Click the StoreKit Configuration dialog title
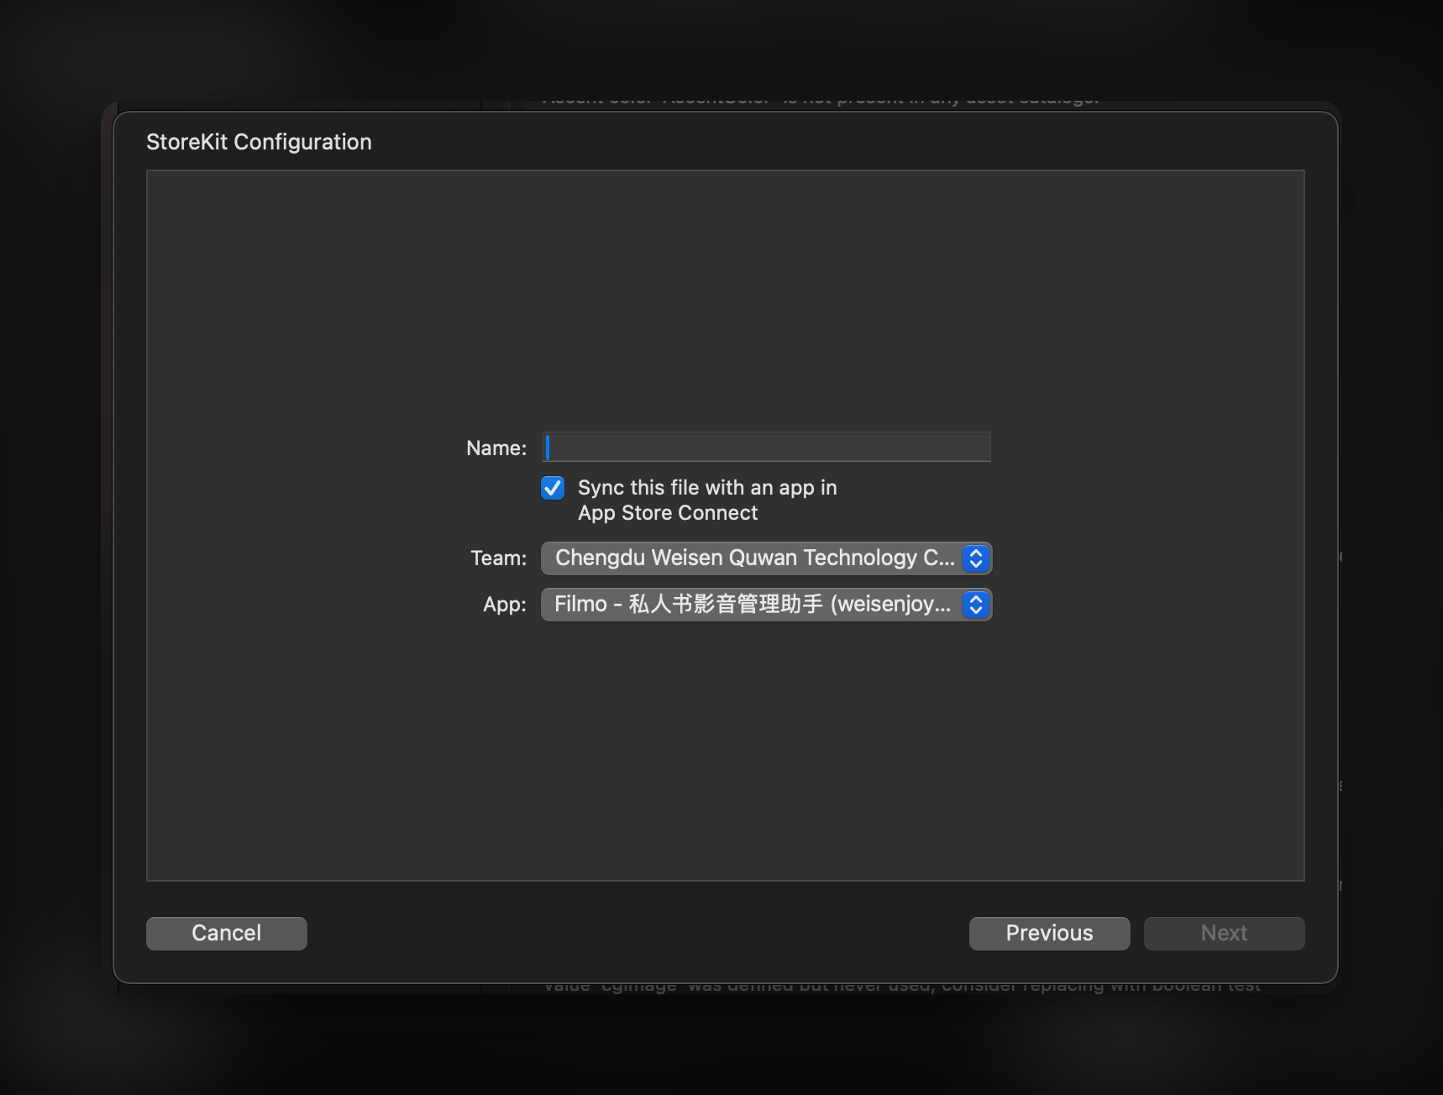1443x1095 pixels. tap(259, 142)
